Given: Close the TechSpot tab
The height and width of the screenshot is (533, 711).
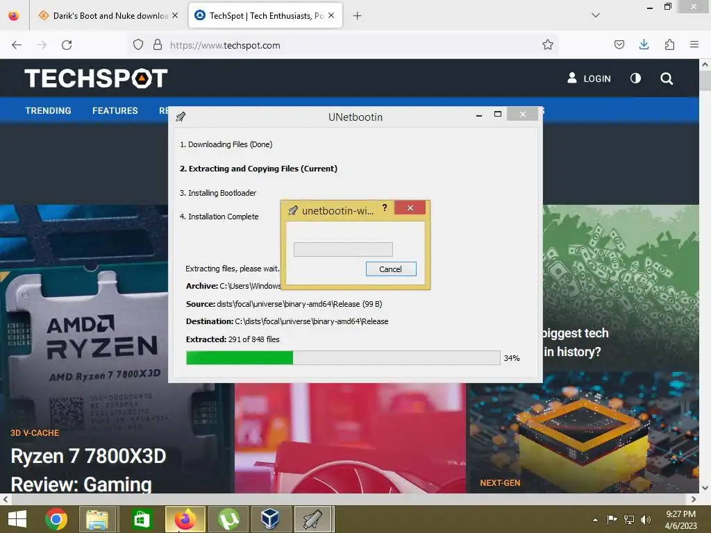Looking at the screenshot, I should (x=331, y=16).
